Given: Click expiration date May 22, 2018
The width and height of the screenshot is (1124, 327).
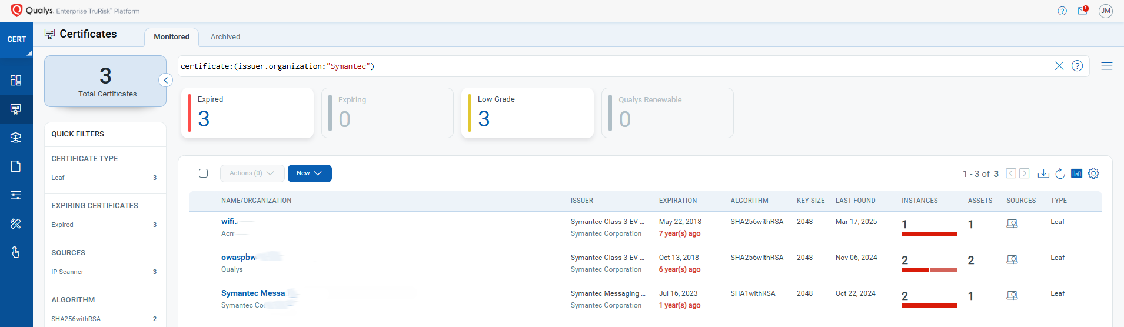Looking at the screenshot, I should (x=680, y=222).
